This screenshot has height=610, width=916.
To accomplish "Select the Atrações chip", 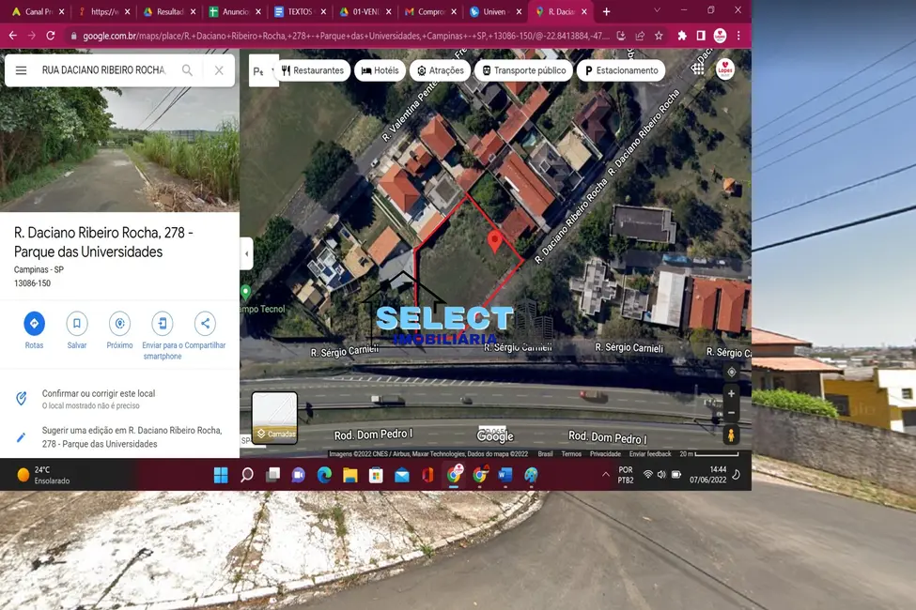I will click(440, 70).
